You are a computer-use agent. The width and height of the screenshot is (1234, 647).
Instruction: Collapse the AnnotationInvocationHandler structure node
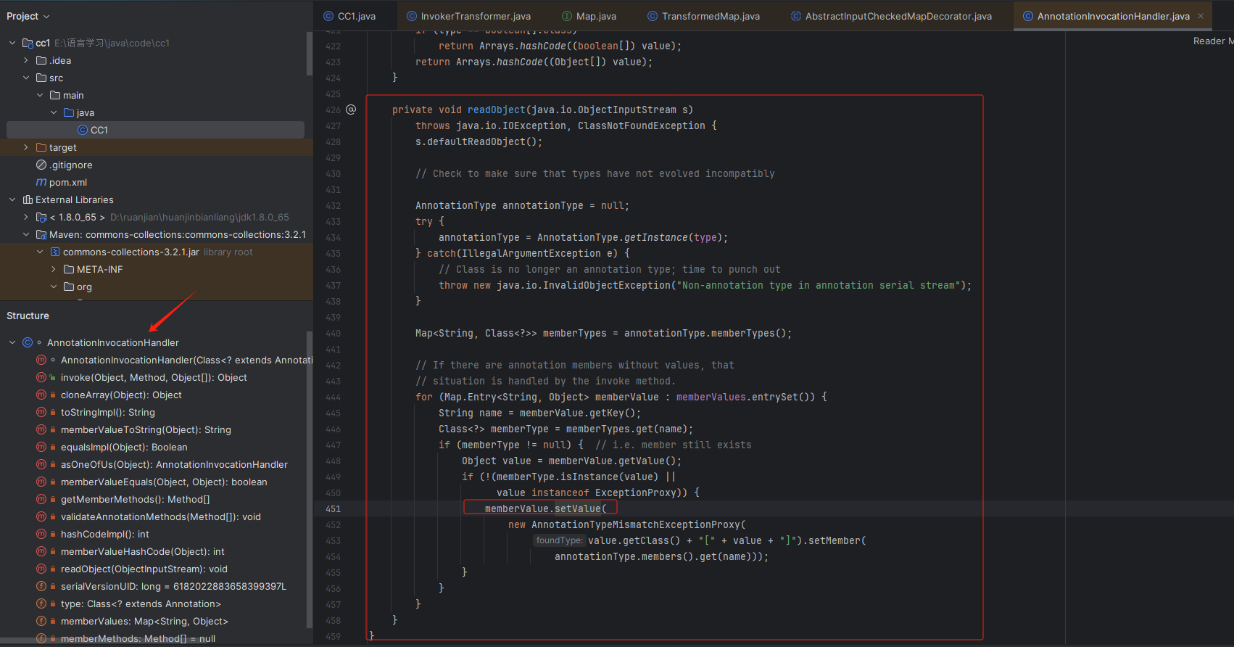pos(12,342)
